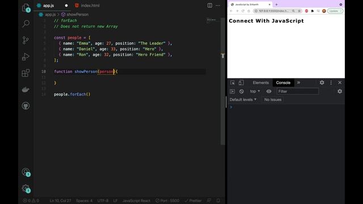Open the Accounts menu icon
This screenshot has width=363, height=204.
click(26, 172)
